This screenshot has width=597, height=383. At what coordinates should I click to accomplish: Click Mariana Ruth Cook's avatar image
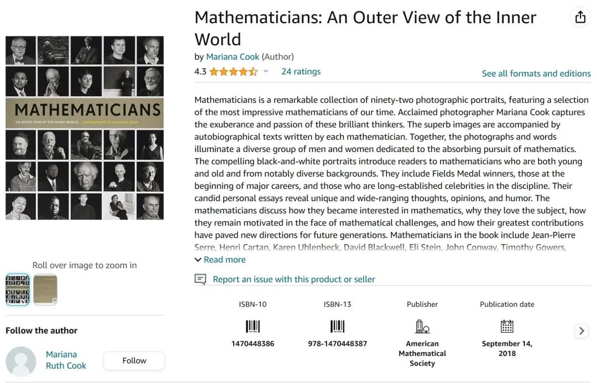[21, 361]
